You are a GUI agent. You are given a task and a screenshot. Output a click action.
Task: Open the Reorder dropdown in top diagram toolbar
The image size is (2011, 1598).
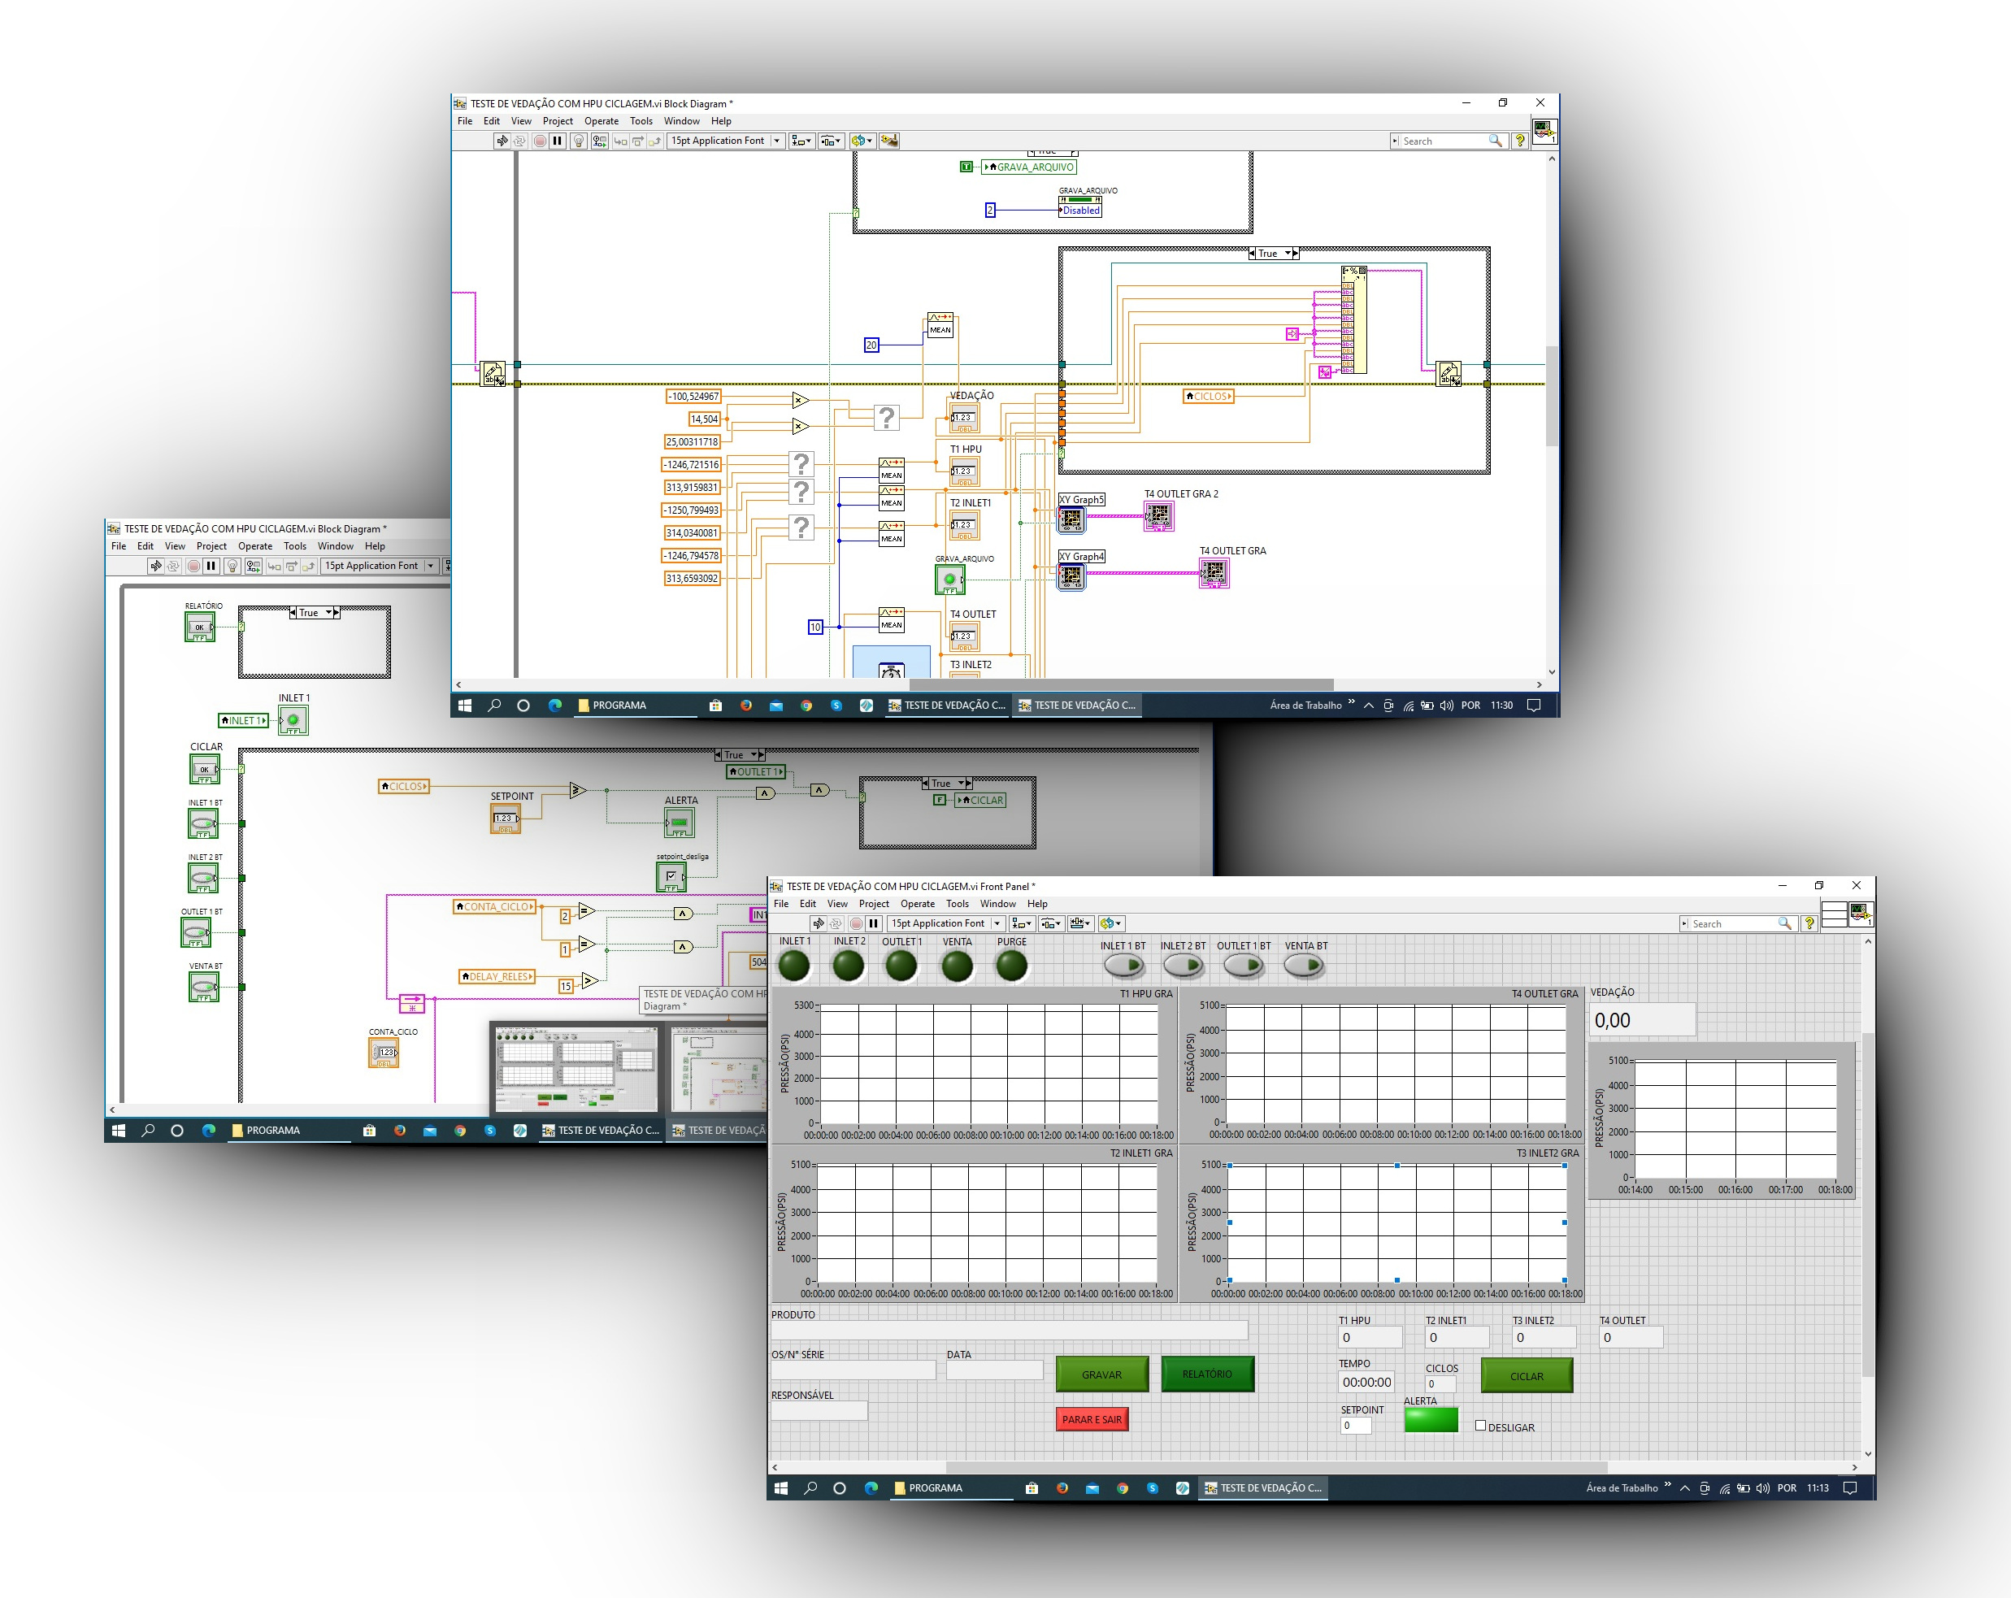(862, 141)
